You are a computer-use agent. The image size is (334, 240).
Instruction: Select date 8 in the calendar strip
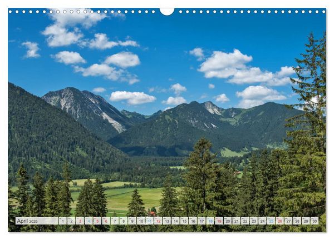[124, 221]
